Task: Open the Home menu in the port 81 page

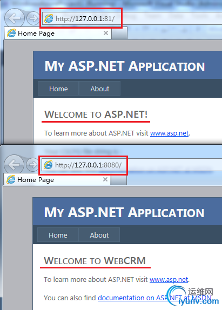Action: coord(58,89)
